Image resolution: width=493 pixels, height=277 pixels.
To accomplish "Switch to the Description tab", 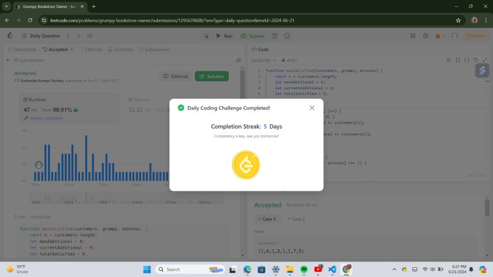I will click(22, 49).
